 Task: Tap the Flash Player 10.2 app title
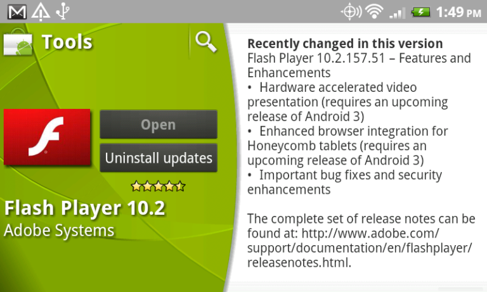tap(84, 208)
